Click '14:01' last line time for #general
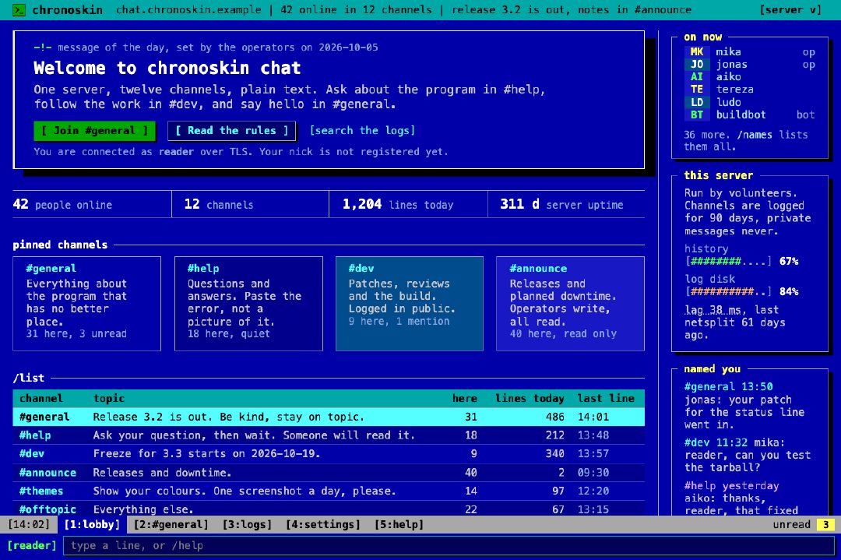The image size is (841, 560). [593, 417]
